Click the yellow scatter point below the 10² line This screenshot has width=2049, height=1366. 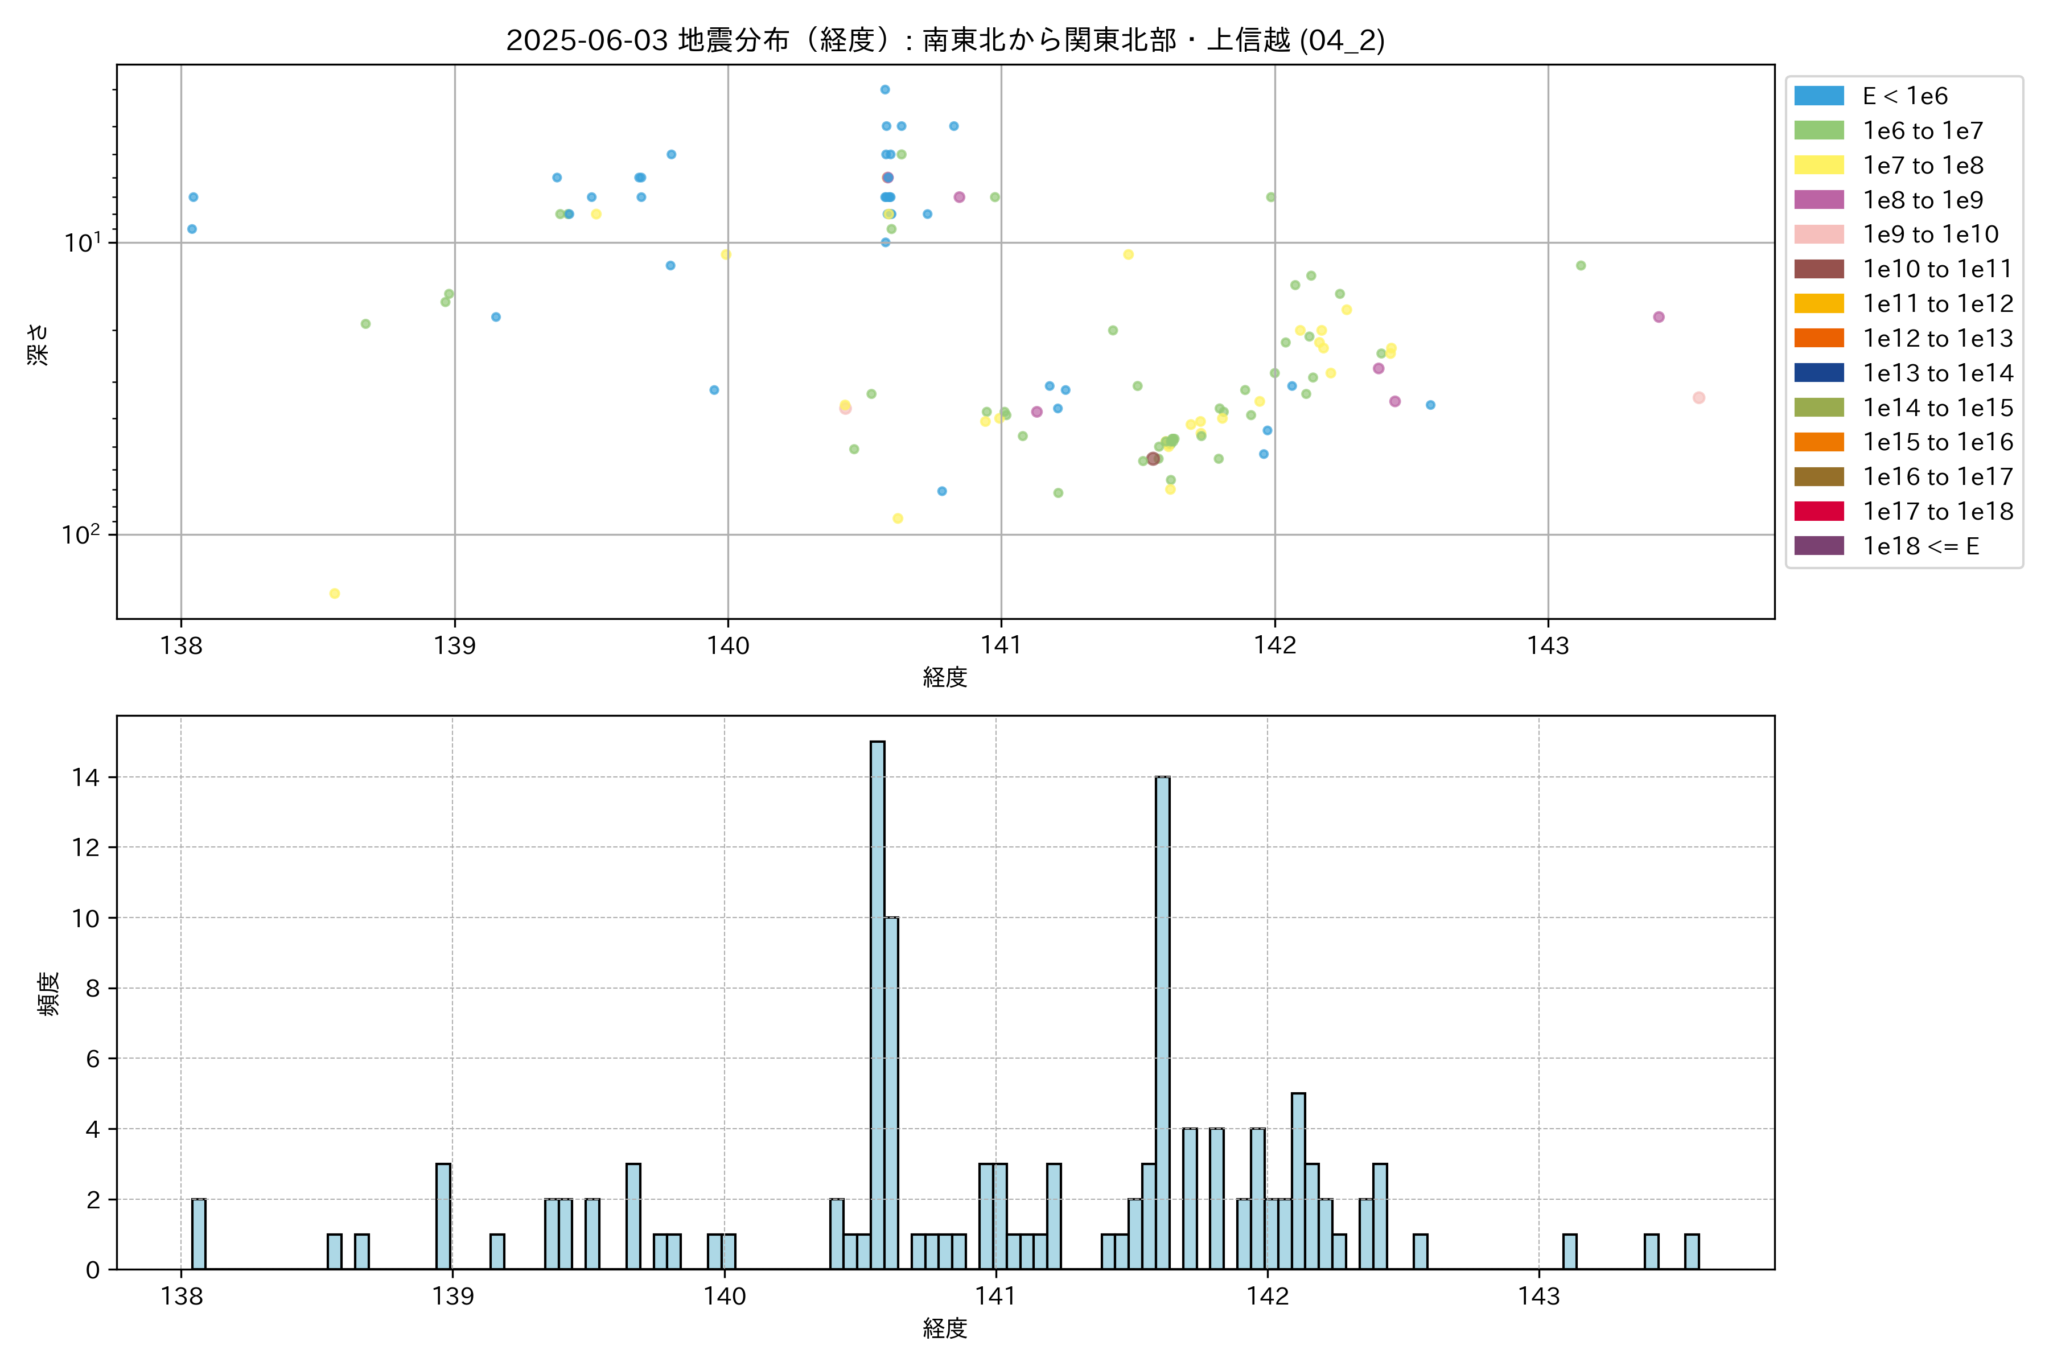335,593
